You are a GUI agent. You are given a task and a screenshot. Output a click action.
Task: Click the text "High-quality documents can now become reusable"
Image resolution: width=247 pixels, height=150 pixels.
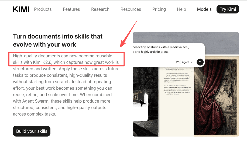63,56
